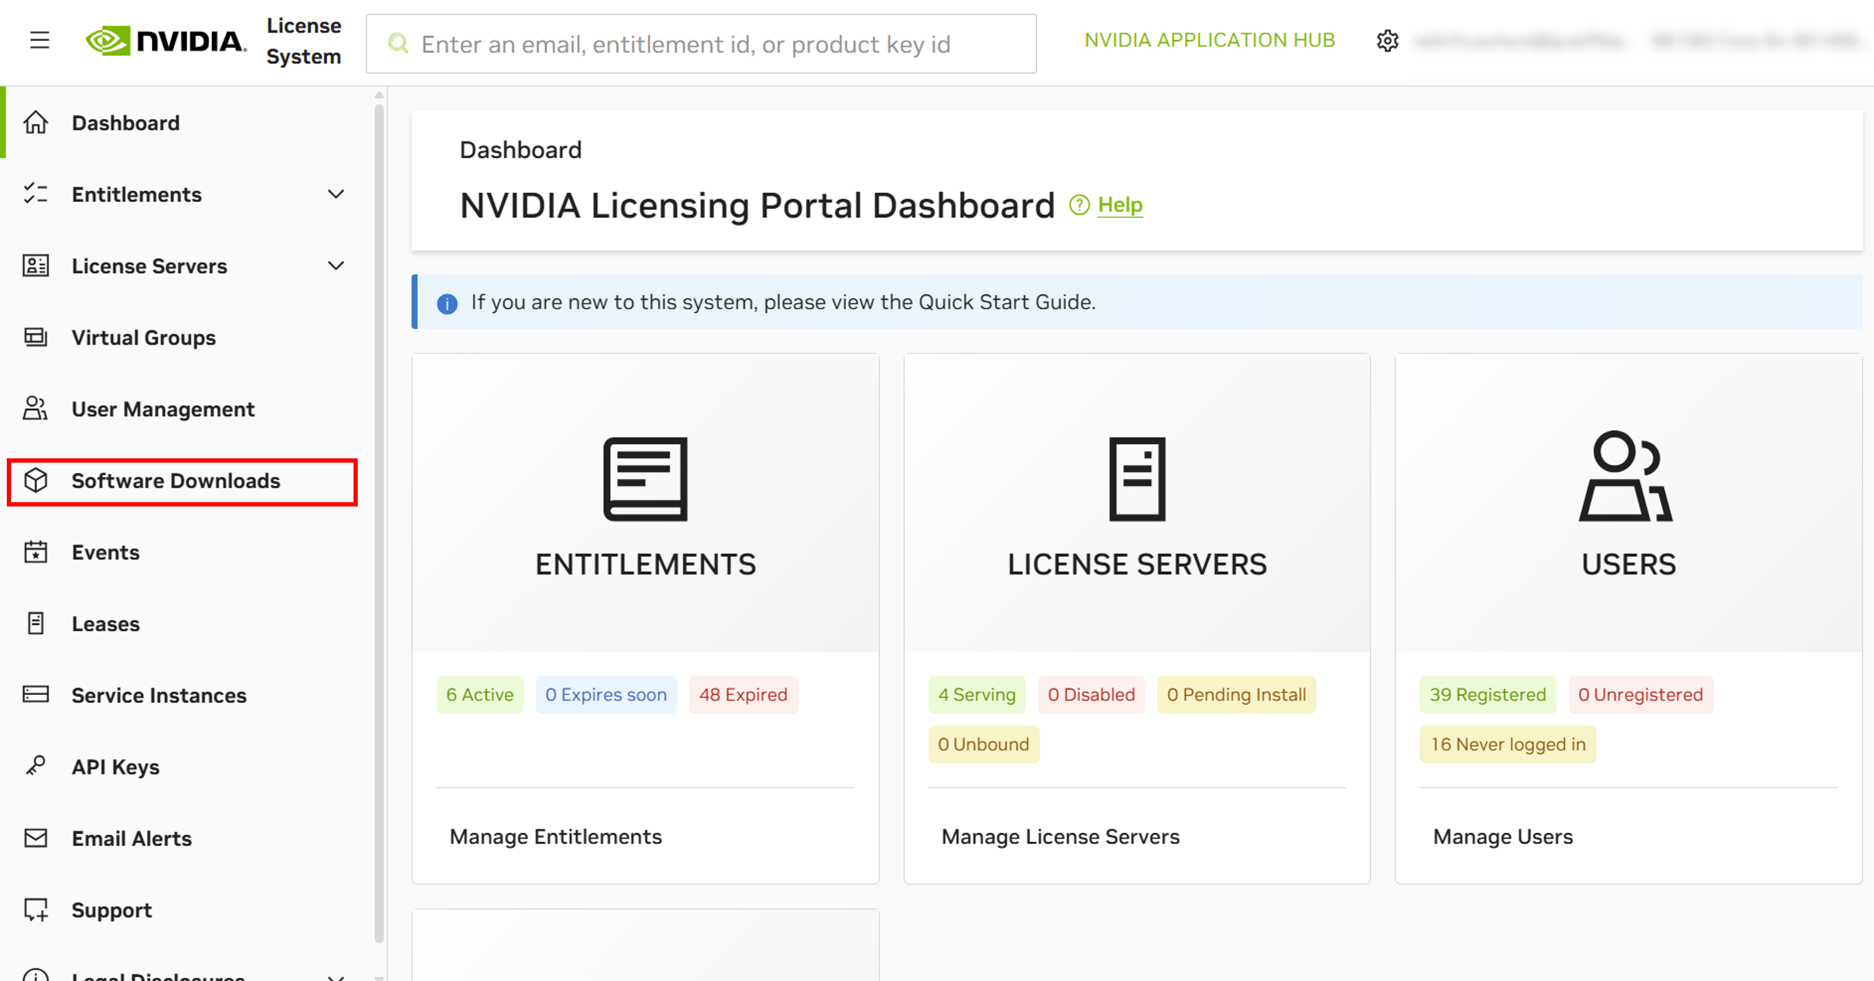Click the 0 Disabled badge

tap(1091, 694)
